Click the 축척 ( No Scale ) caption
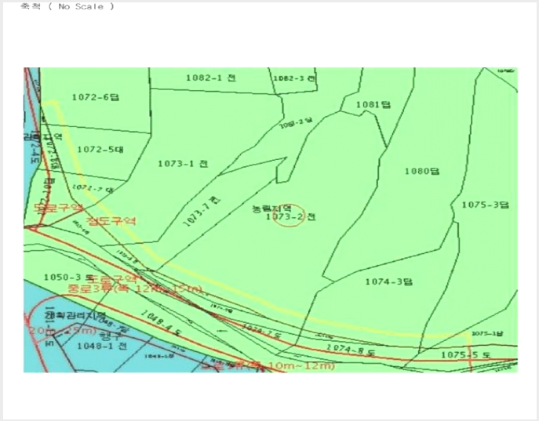 [x=67, y=6]
